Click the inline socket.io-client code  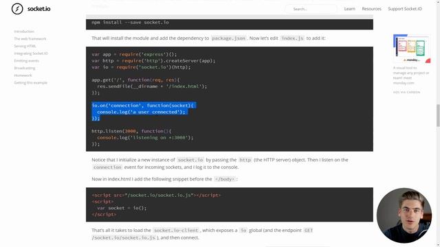click(x=176, y=231)
